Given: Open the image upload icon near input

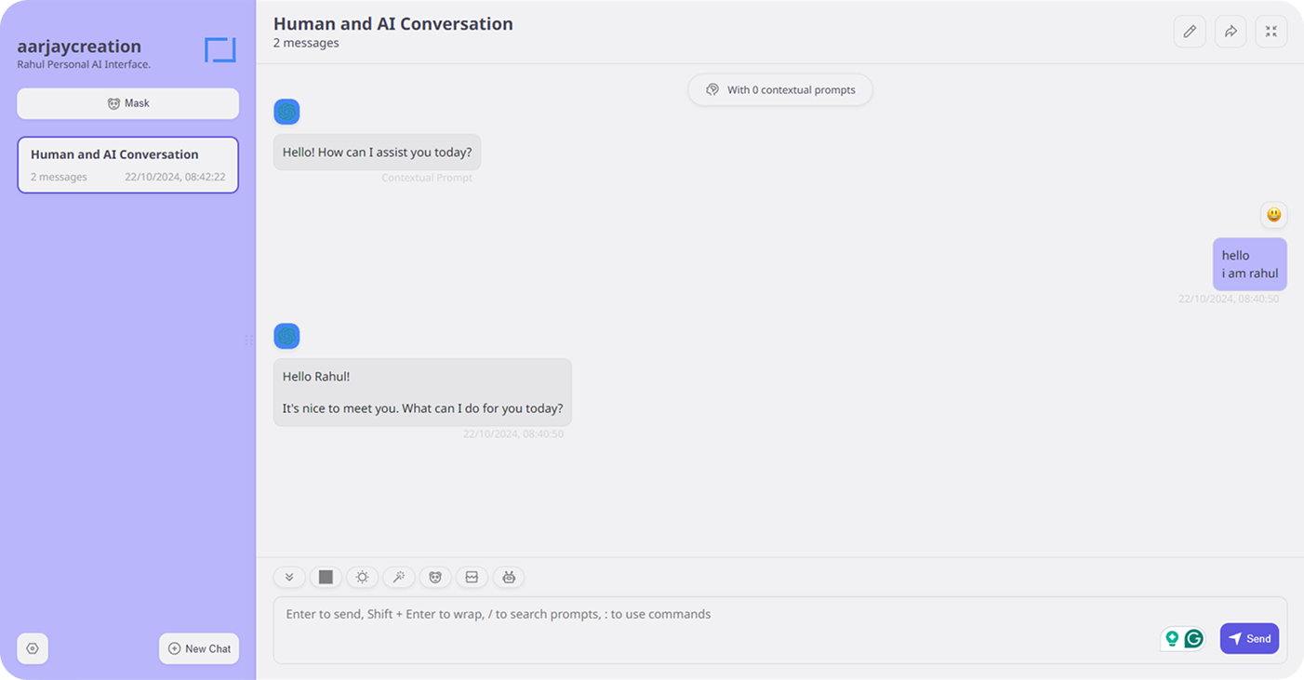Looking at the screenshot, I should coord(472,577).
